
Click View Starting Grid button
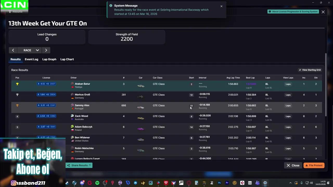(310, 70)
